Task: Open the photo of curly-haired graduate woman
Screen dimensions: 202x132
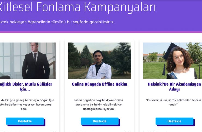Action: click(173, 61)
